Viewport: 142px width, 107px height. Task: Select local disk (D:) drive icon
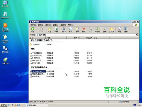click(31, 56)
